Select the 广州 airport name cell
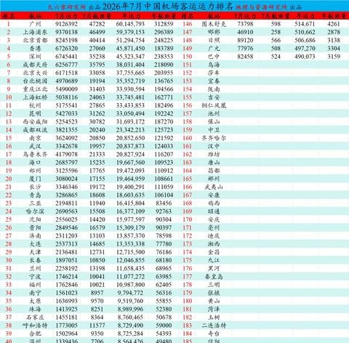Viewport: 349px width, 343px height. tap(35, 24)
